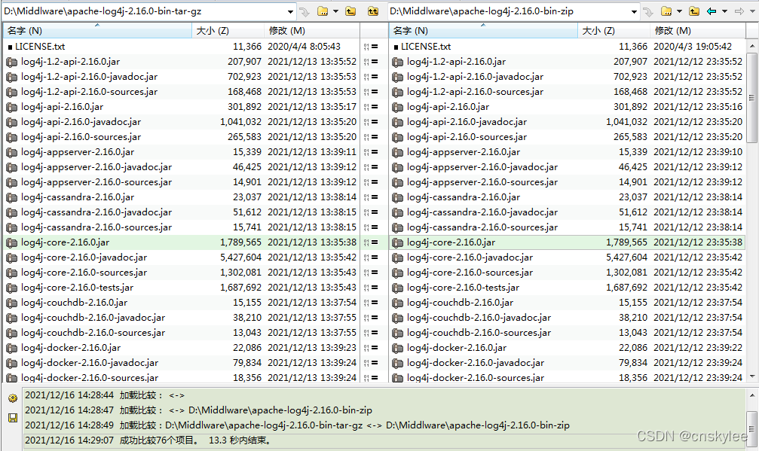The width and height of the screenshot is (759, 451).
Task: Click the left pane log4j-1.2-api-2.16.0.jar file icon
Action: click(x=11, y=62)
